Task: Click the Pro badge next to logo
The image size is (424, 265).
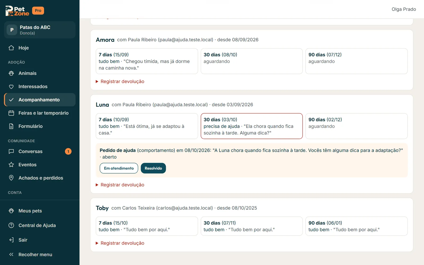Action: point(38,11)
